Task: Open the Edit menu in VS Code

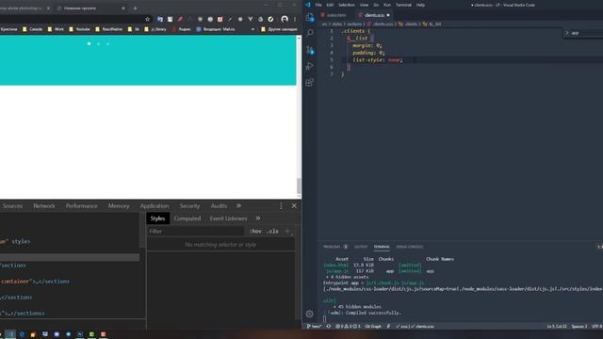Action: [x=330, y=5]
